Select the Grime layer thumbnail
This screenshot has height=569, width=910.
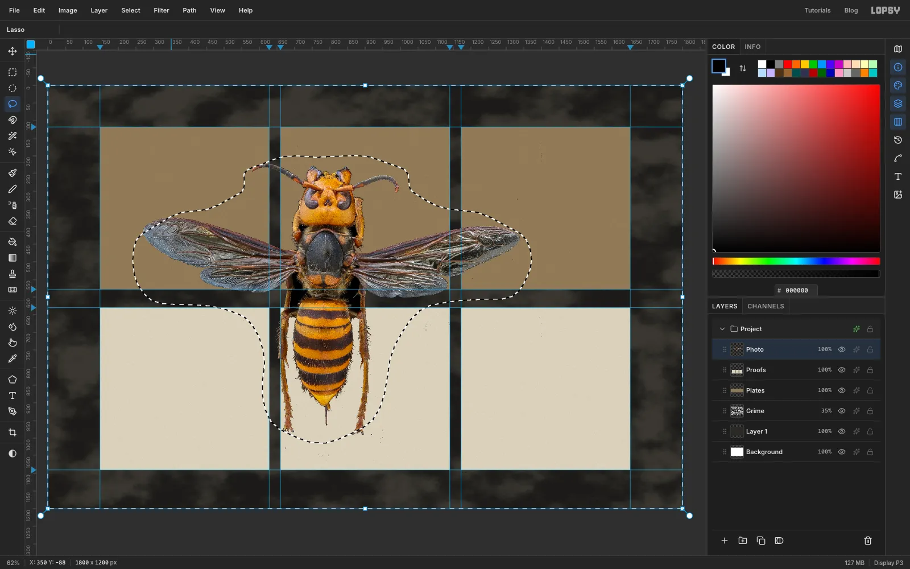coord(737,411)
